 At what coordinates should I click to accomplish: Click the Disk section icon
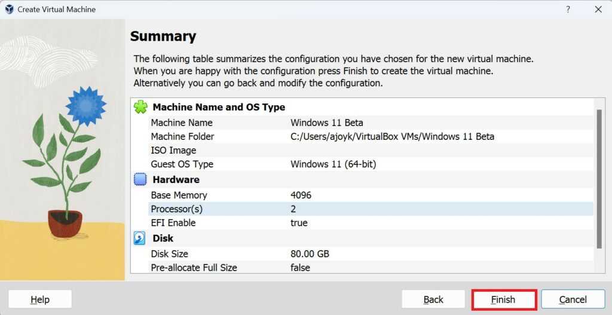tap(140, 238)
